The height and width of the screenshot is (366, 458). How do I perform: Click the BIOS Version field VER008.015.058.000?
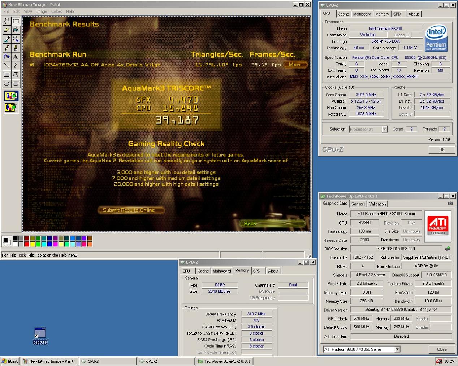(396, 249)
